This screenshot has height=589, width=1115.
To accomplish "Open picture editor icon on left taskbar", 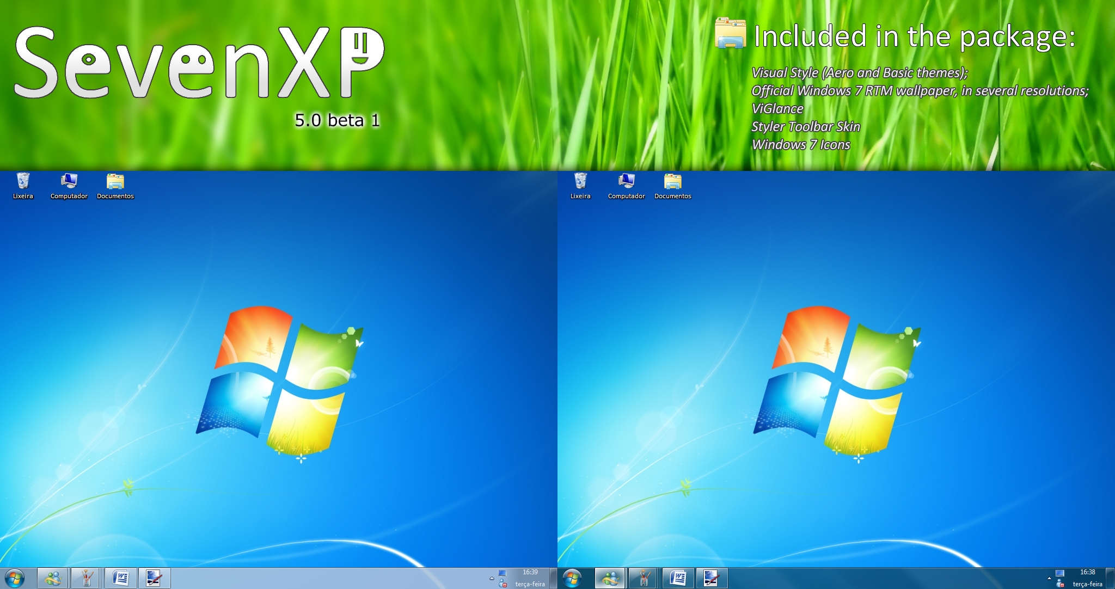I will click(154, 578).
